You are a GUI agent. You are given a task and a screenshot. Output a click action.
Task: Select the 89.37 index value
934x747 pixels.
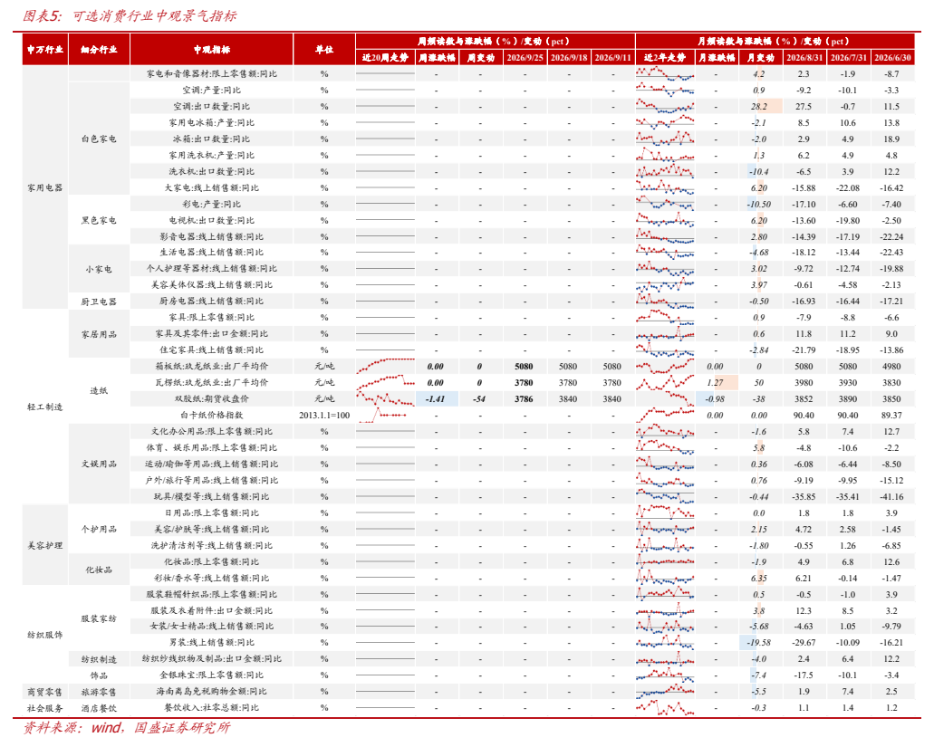click(891, 415)
